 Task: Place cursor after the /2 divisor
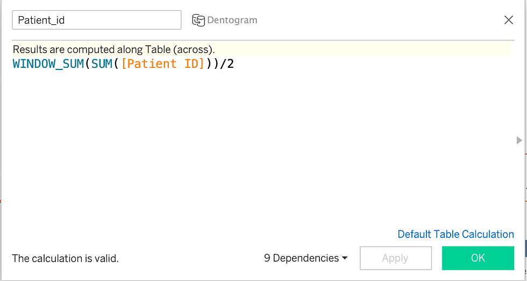click(234, 64)
